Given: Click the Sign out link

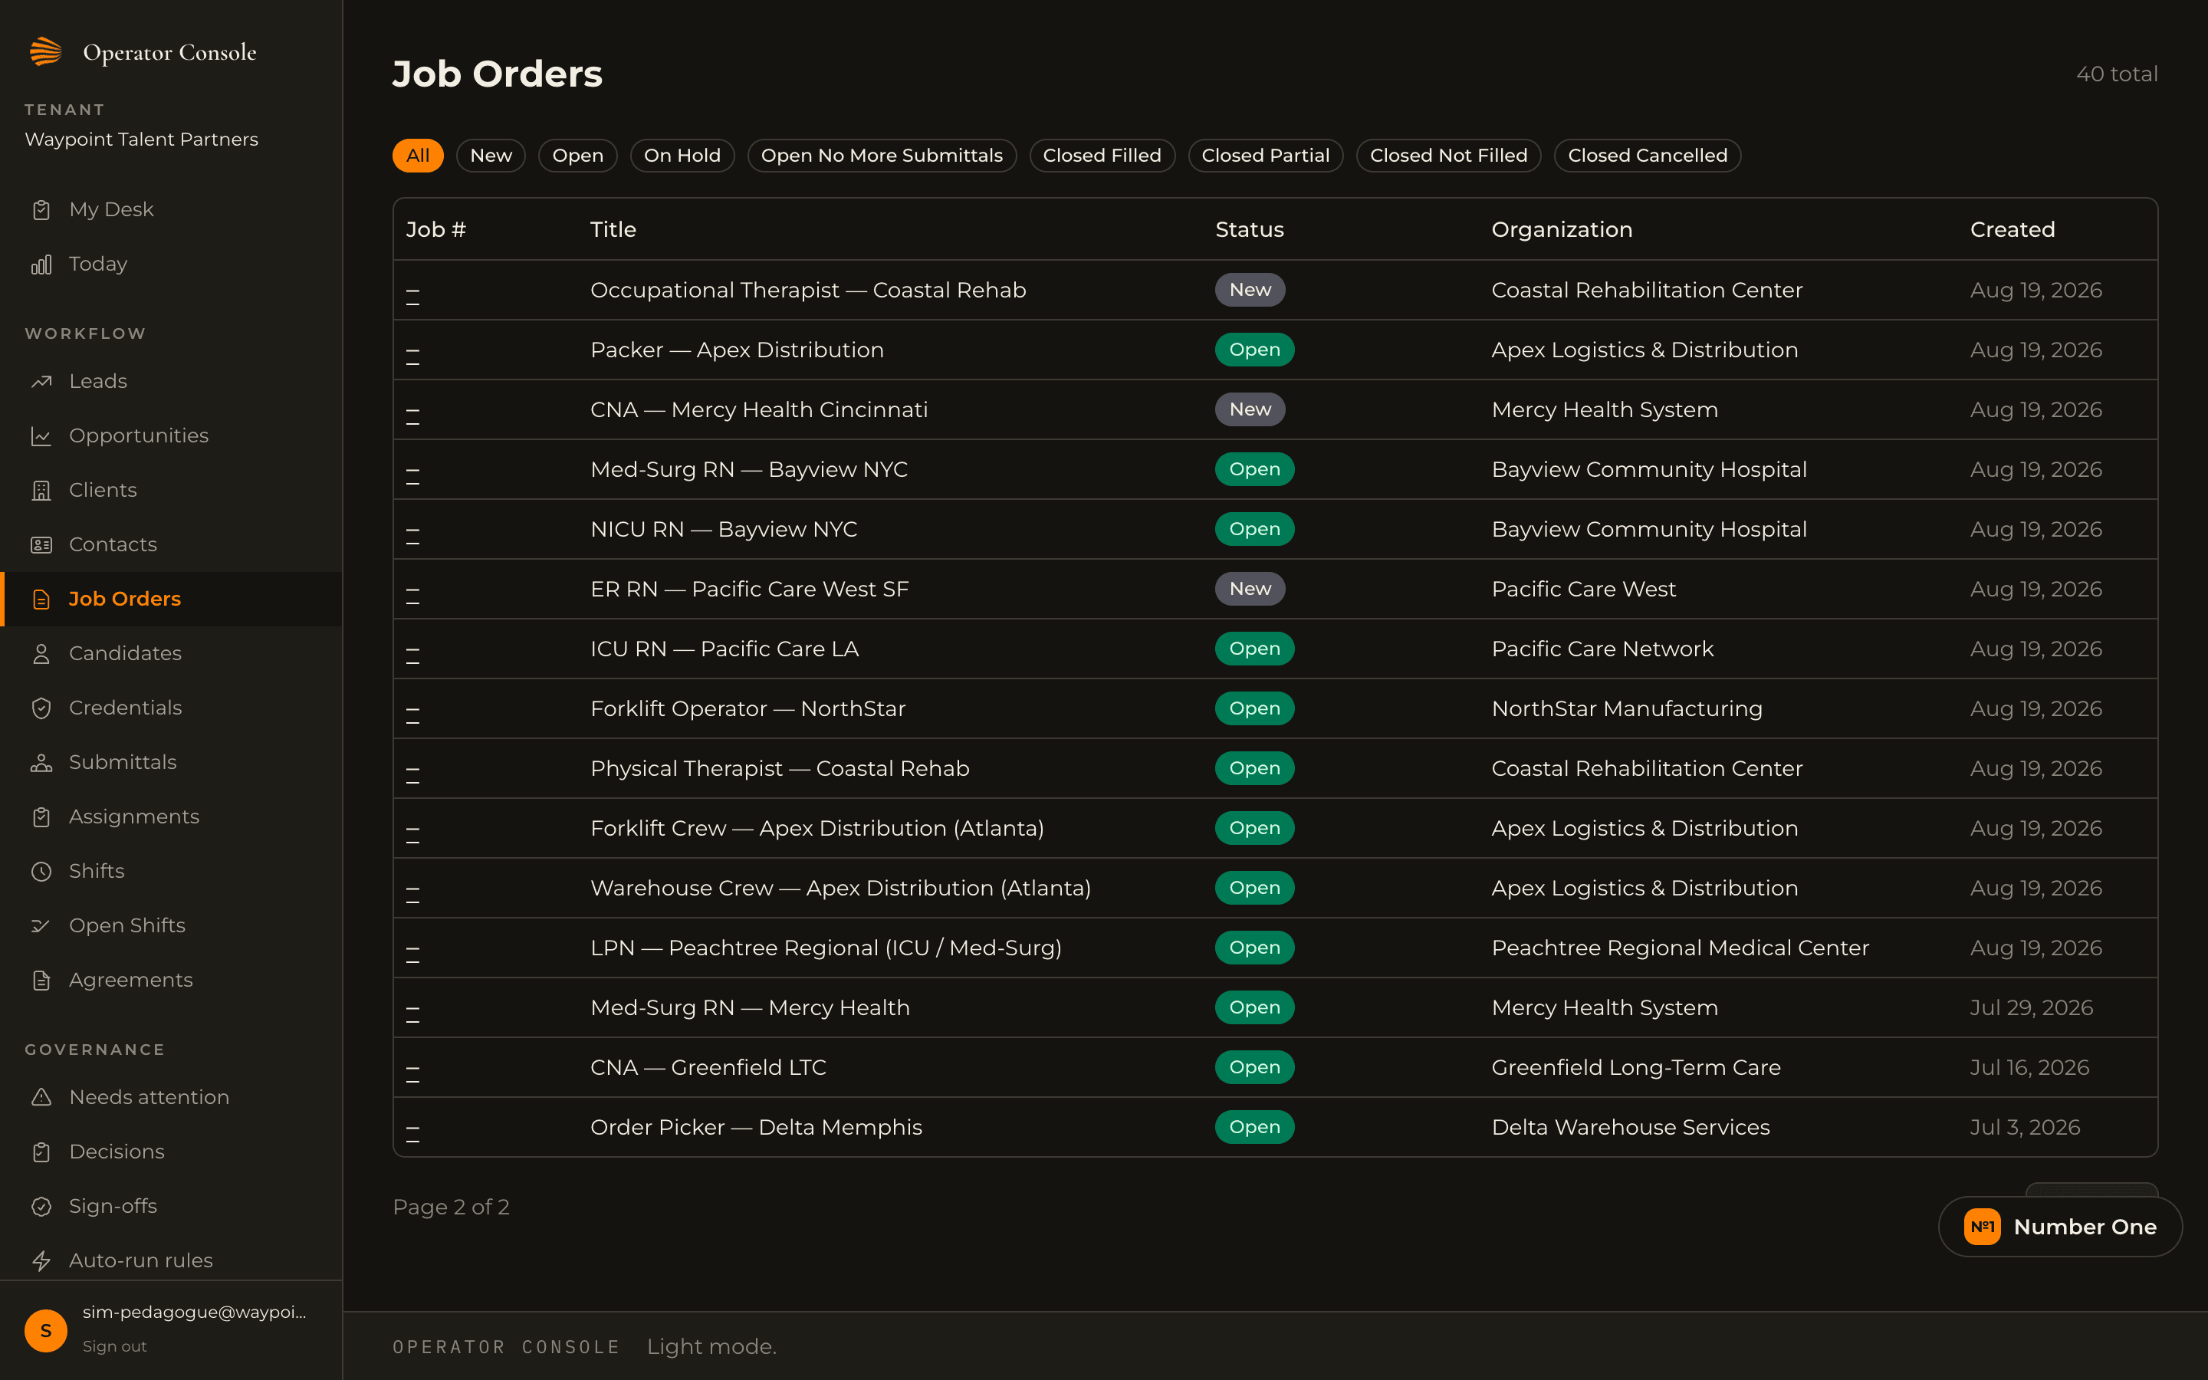Looking at the screenshot, I should [x=114, y=1346].
